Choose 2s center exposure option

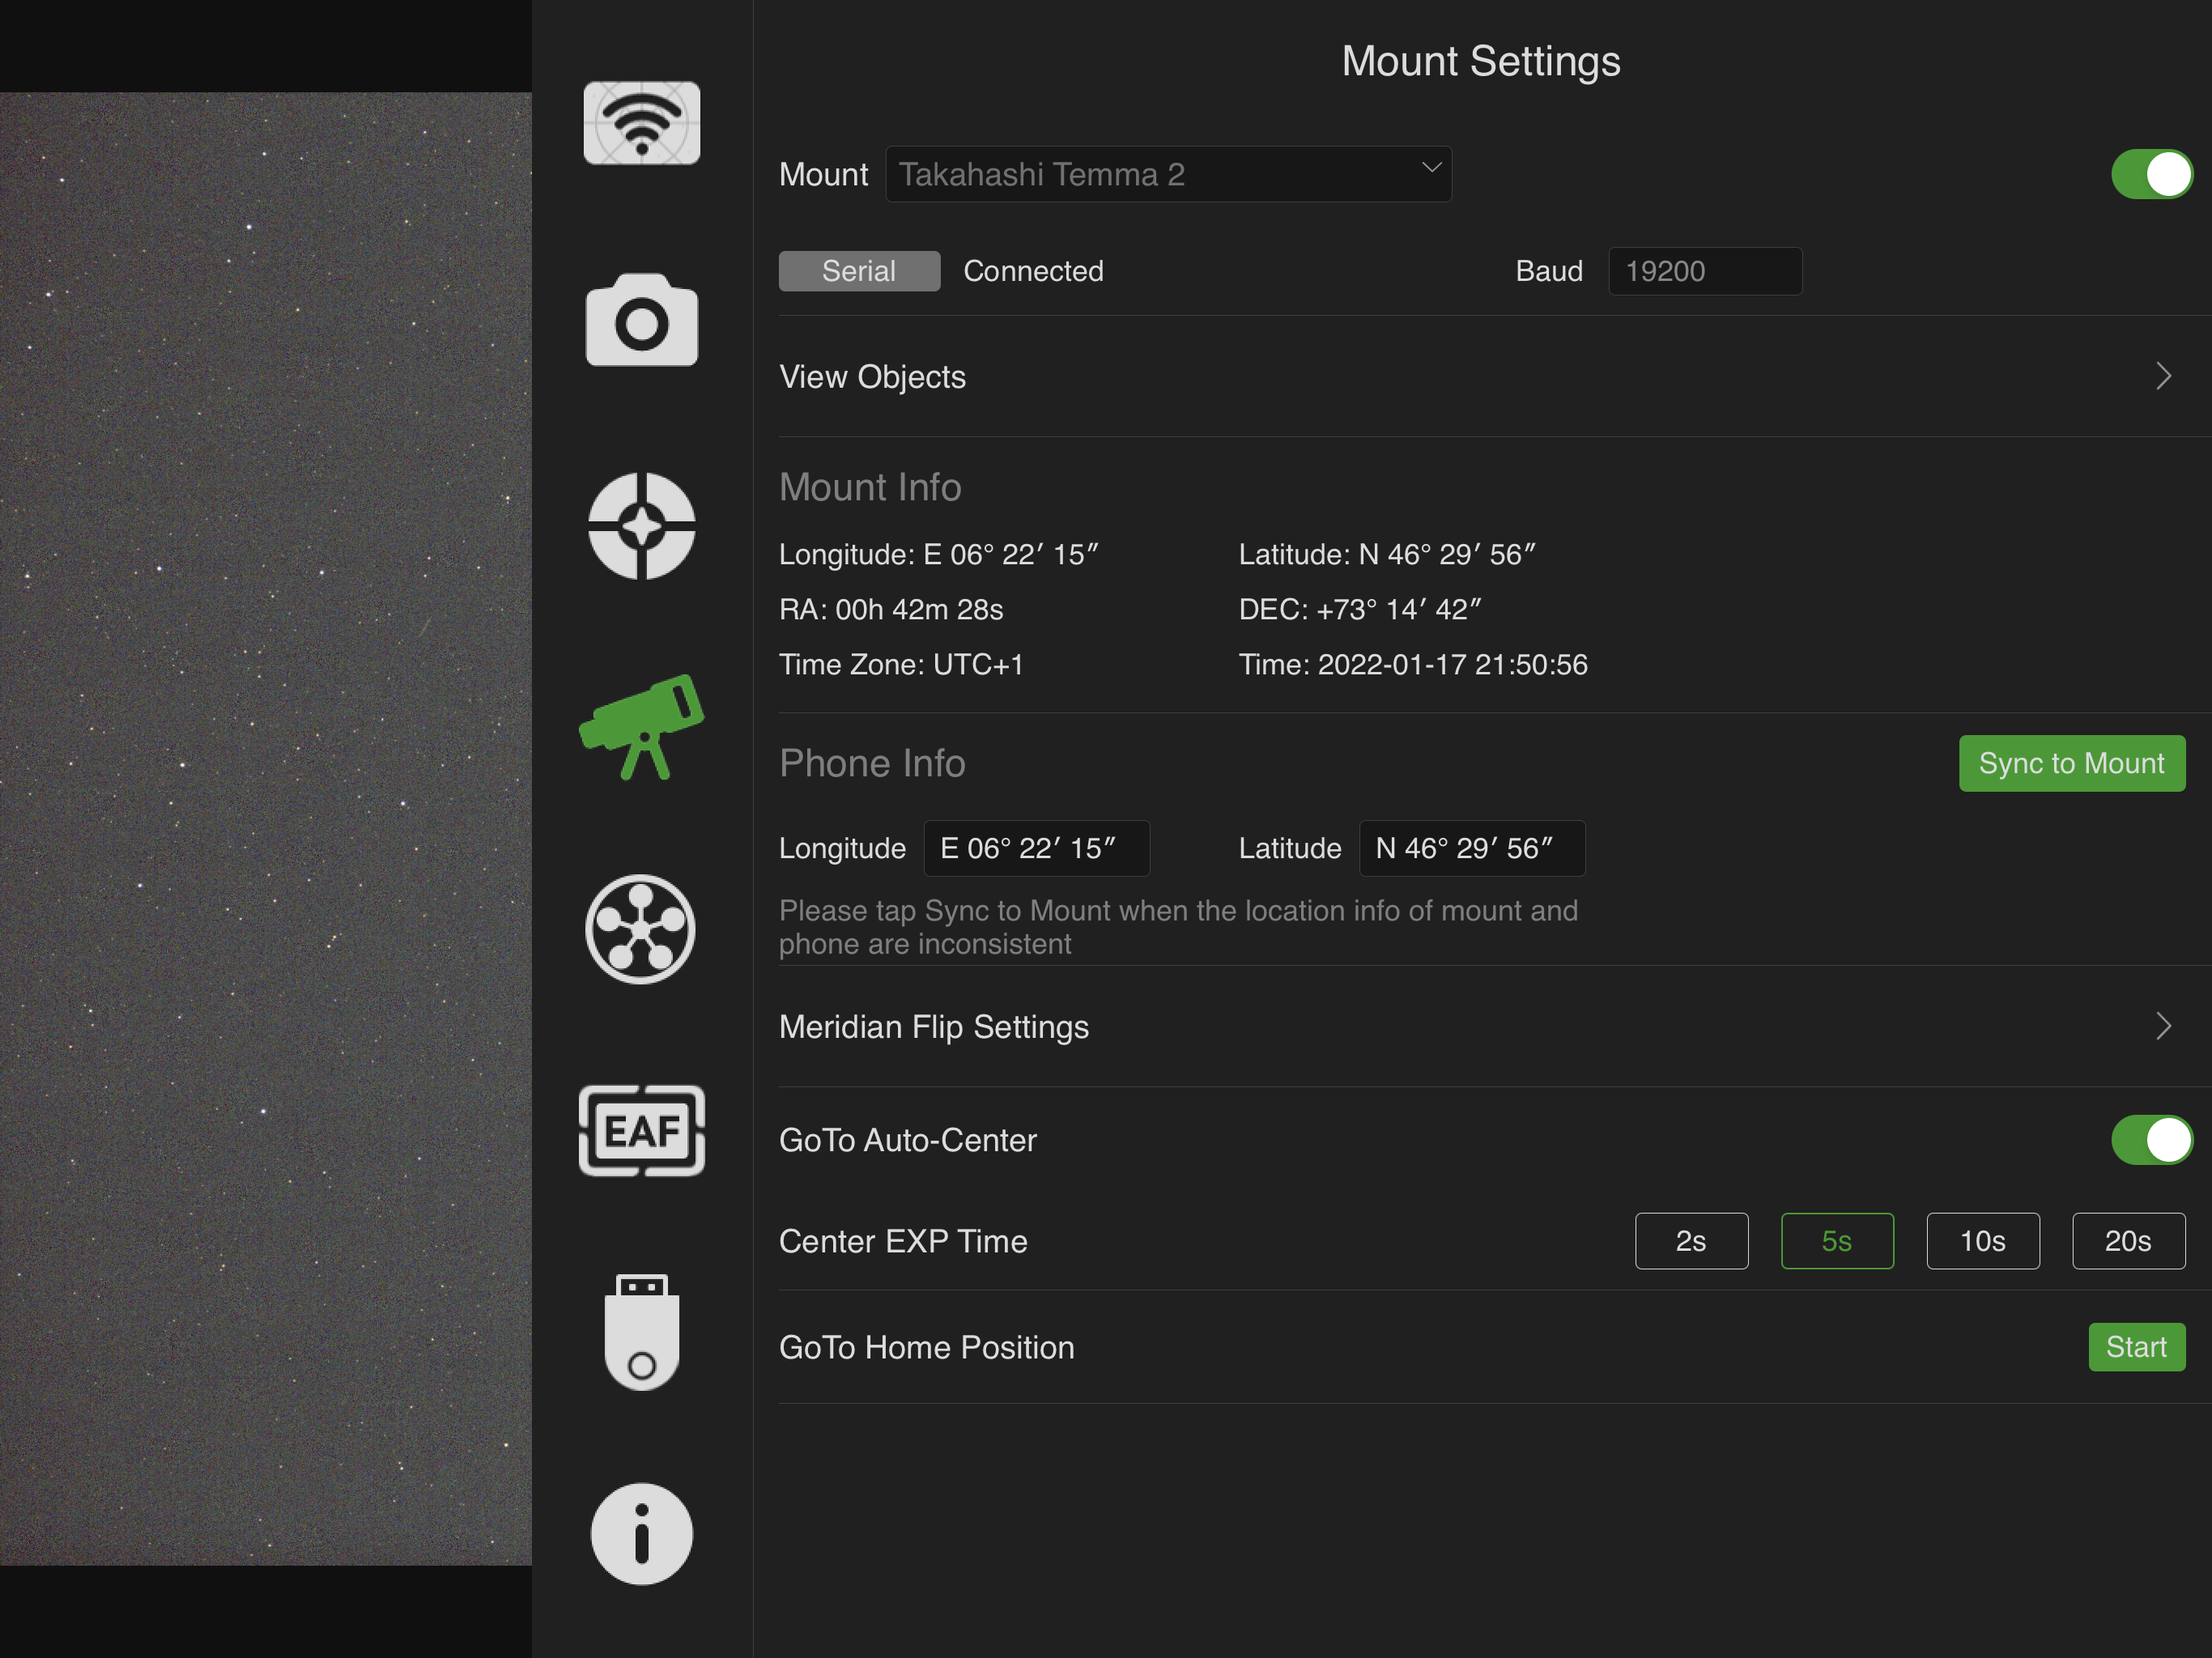click(x=1690, y=1241)
